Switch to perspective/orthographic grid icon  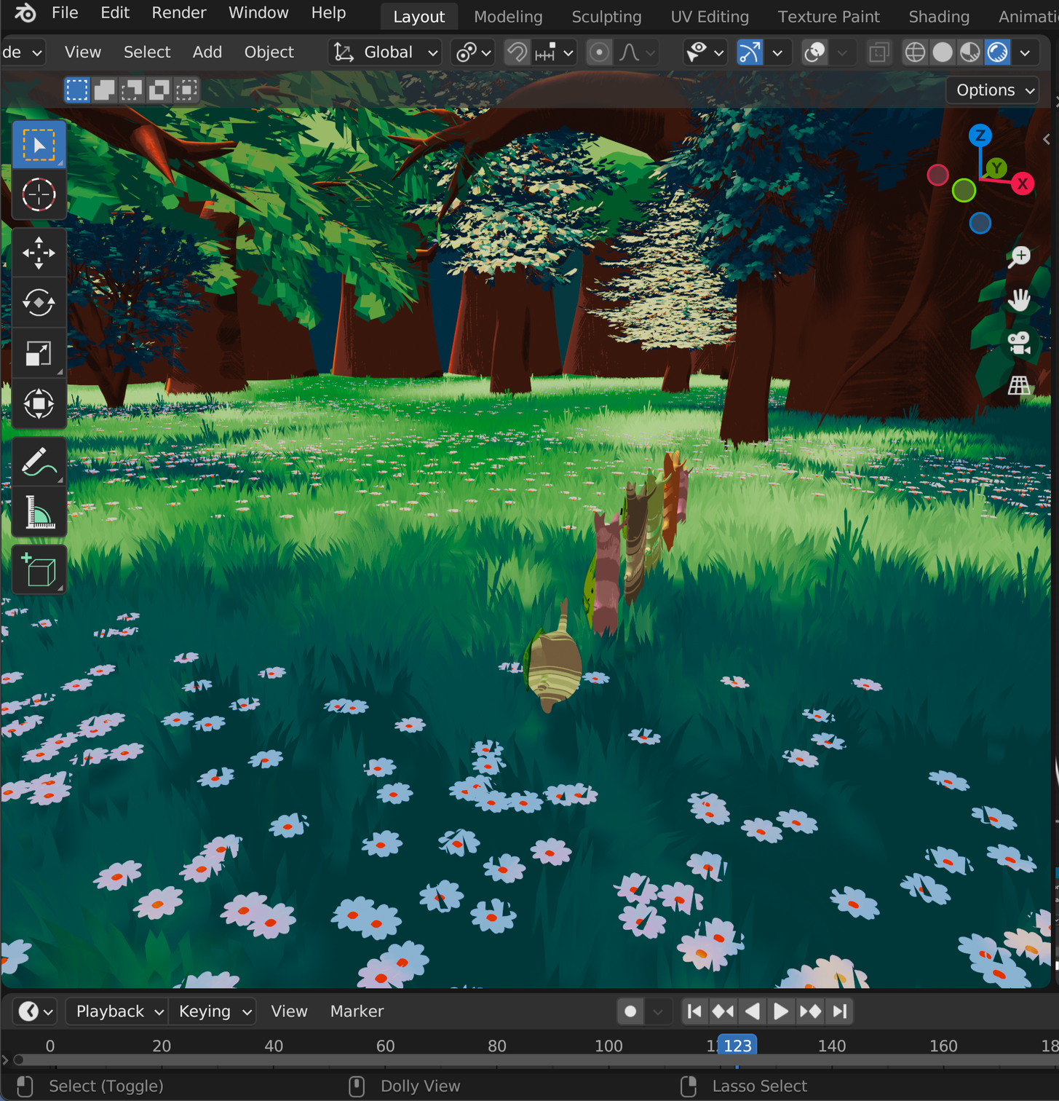point(1019,385)
